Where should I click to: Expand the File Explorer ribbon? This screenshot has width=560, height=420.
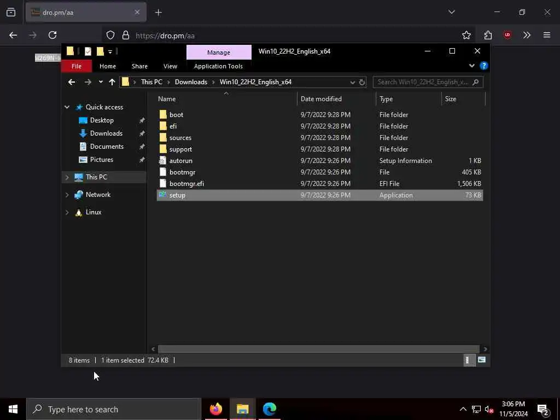(472, 66)
